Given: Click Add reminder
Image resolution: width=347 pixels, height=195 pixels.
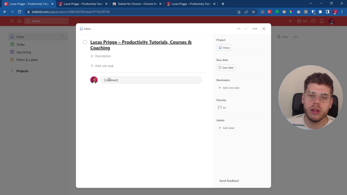Looking at the screenshot, I should (x=229, y=88).
